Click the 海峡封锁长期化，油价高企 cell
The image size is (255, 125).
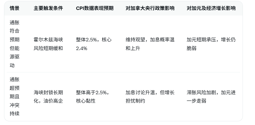pos(48,97)
